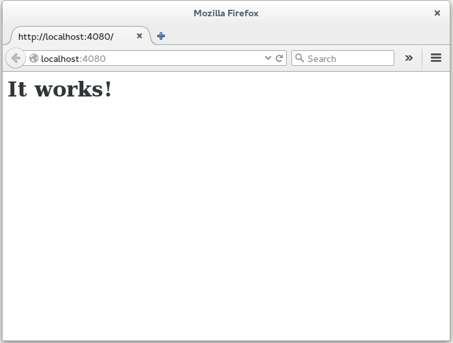Click the Mozilla Firefox title text

click(226, 13)
